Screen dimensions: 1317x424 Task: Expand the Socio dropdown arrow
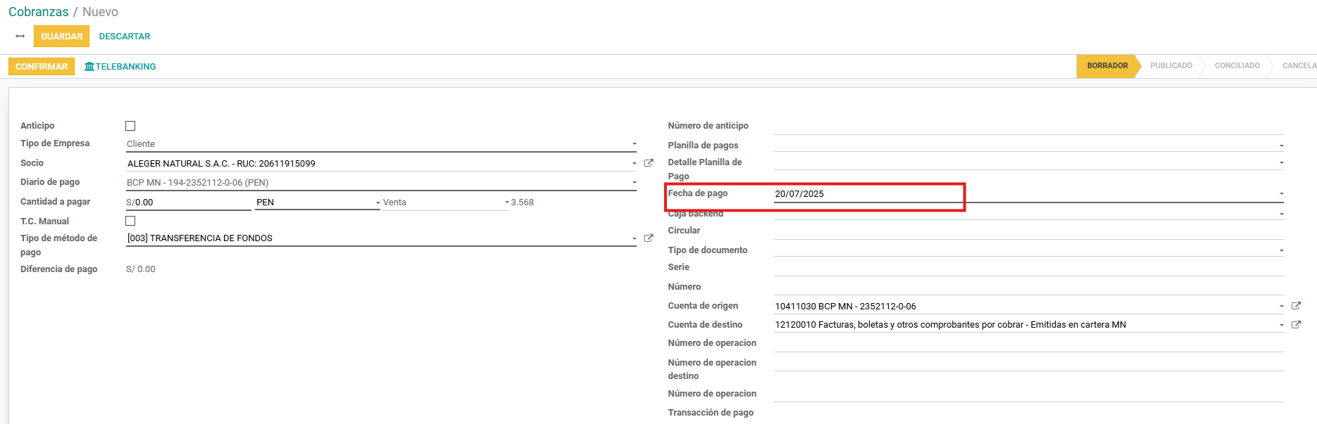click(635, 164)
